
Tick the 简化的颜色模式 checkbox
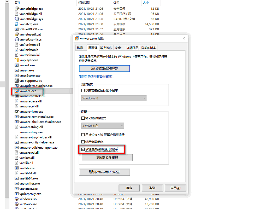(x=83, y=118)
